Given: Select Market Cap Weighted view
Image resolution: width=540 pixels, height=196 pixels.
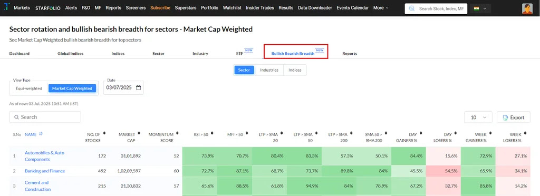Looking at the screenshot, I should 72,89.
